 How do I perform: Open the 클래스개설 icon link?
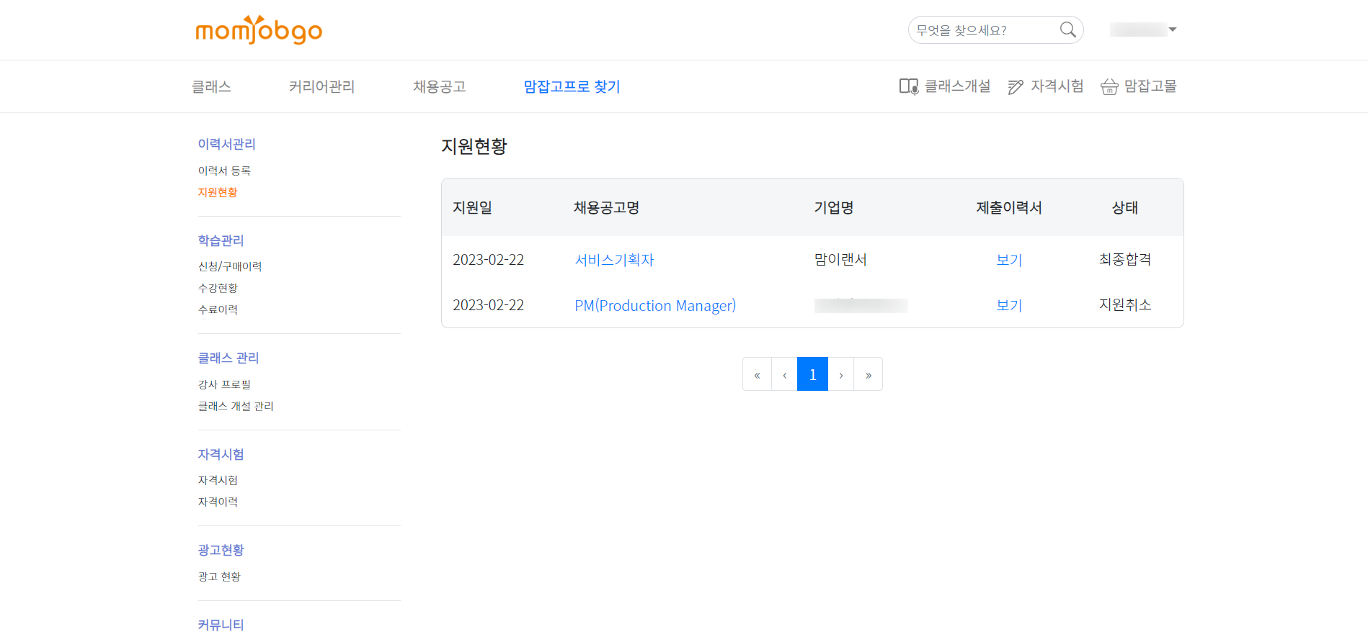[944, 86]
